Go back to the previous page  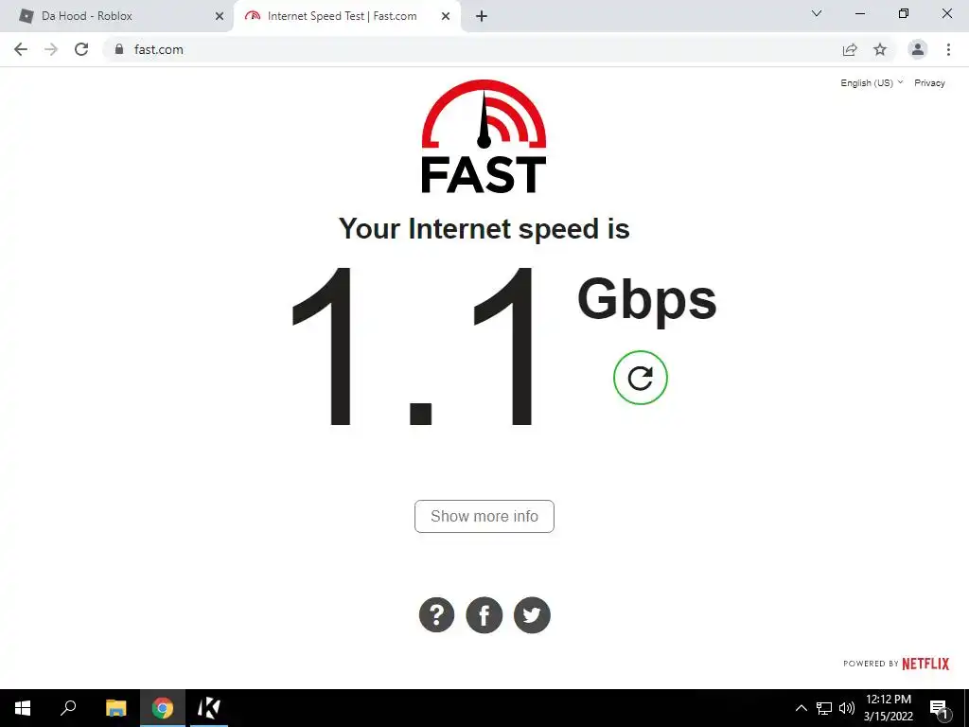pyautogui.click(x=21, y=49)
